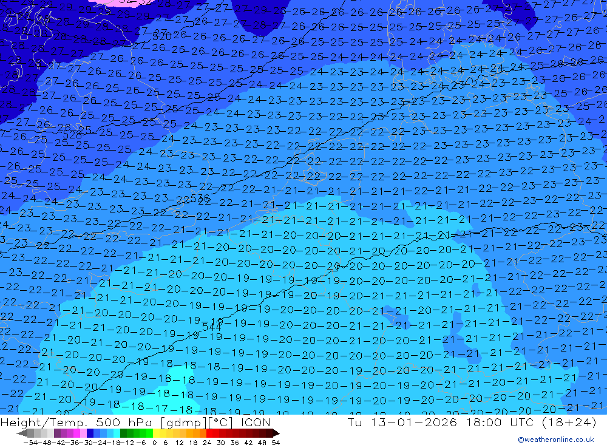
Task: Pick the bright red legend swatch above 24
Action: [209, 433]
